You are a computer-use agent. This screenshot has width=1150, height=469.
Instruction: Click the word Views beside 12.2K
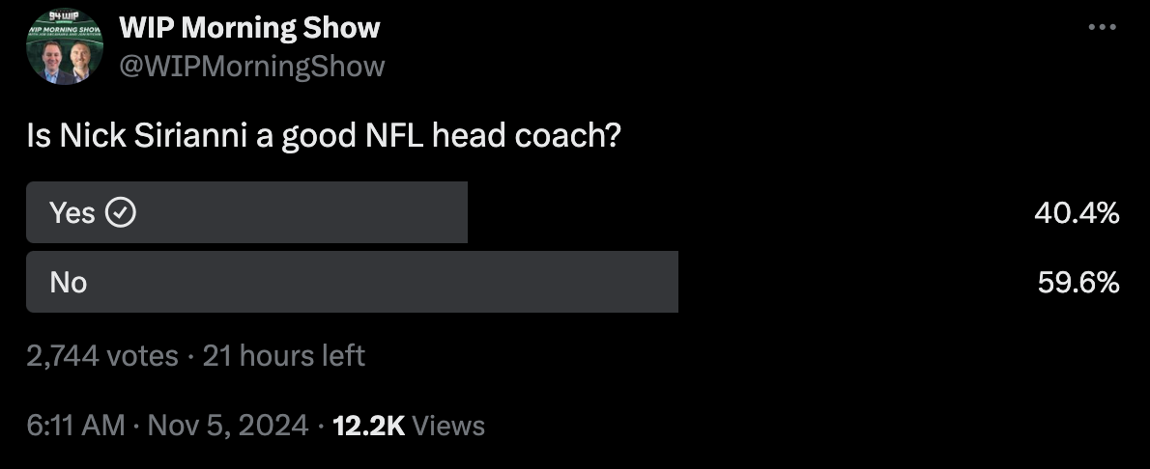pyautogui.click(x=447, y=425)
